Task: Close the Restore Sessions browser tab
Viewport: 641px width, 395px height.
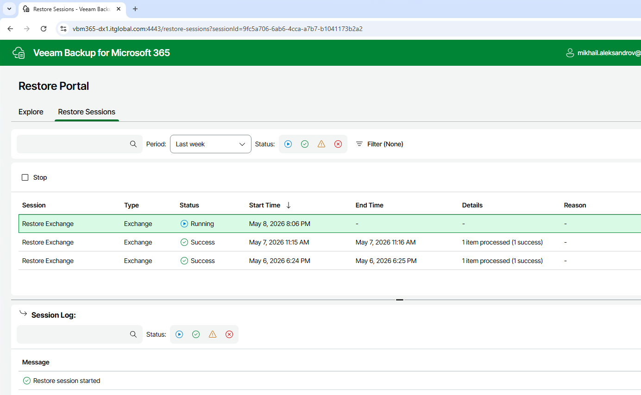Action: tap(119, 9)
